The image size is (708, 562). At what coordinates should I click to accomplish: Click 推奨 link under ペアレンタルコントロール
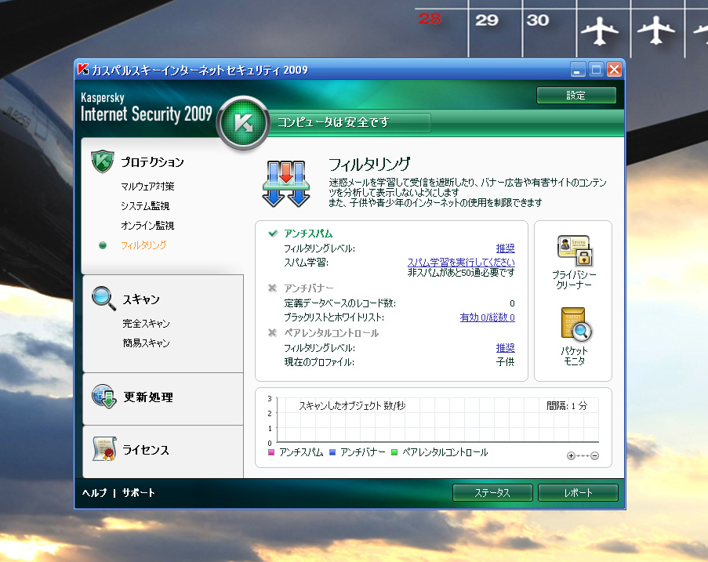[505, 347]
